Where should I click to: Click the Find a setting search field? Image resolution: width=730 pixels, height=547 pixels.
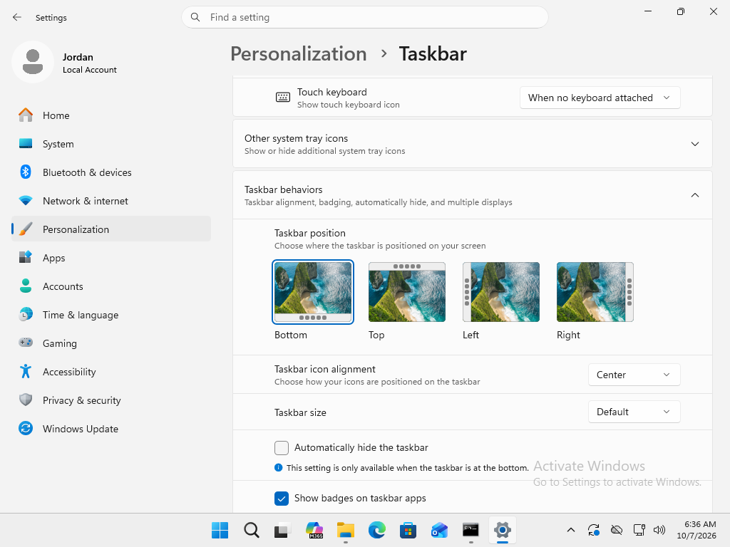(x=365, y=17)
